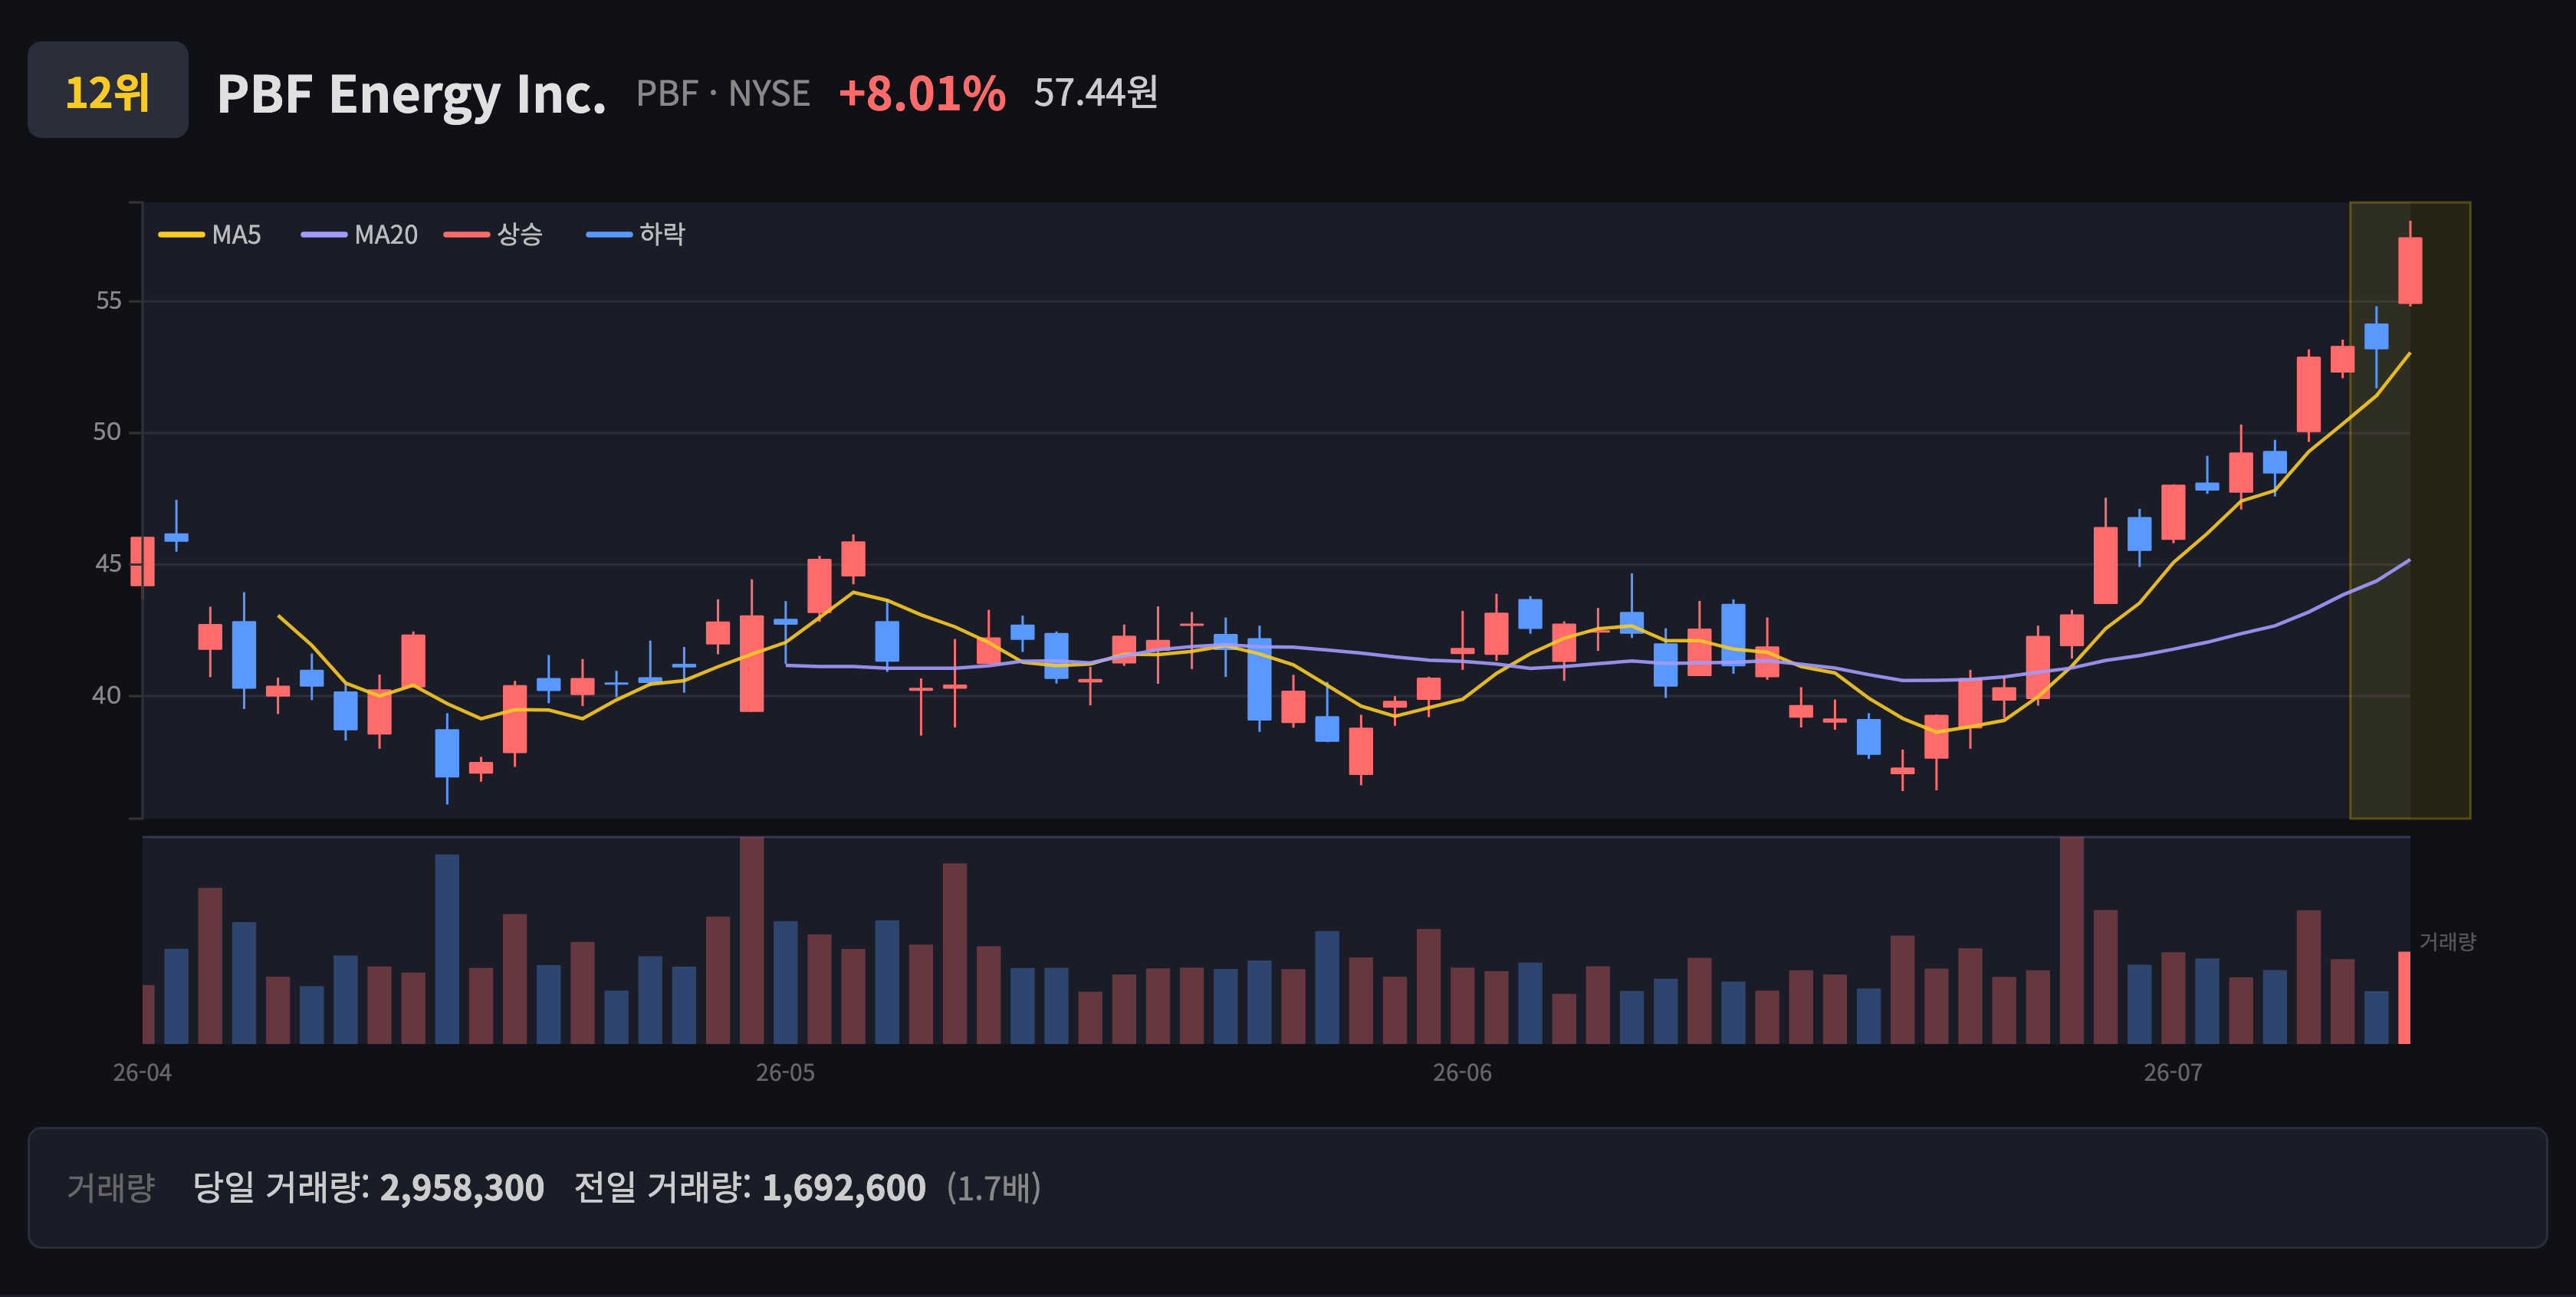Click the 57.44원 price value
The height and width of the screenshot is (1297, 2576).
pyautogui.click(x=1096, y=92)
